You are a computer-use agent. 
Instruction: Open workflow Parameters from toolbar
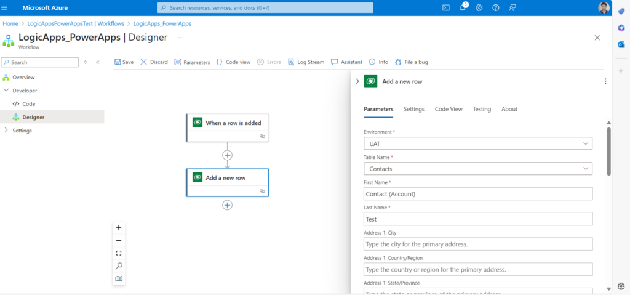[x=192, y=62]
